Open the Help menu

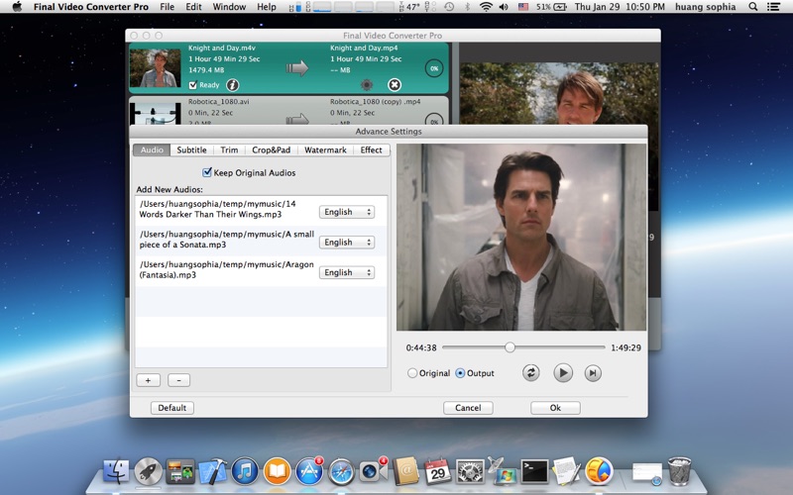[x=267, y=7]
